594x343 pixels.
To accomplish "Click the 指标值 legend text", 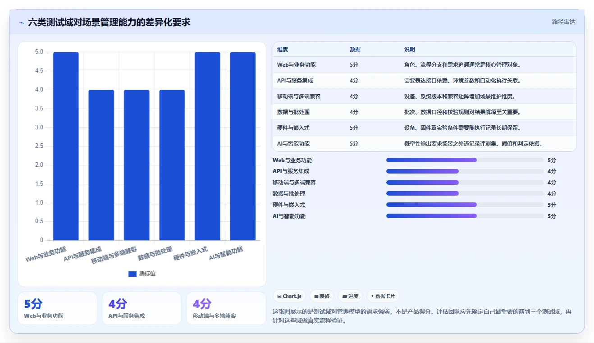I will [x=147, y=274].
